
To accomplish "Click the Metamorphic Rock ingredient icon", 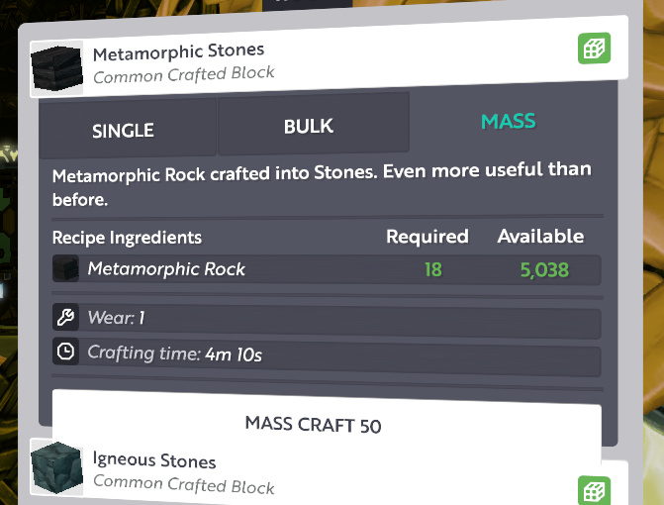I will [x=65, y=268].
